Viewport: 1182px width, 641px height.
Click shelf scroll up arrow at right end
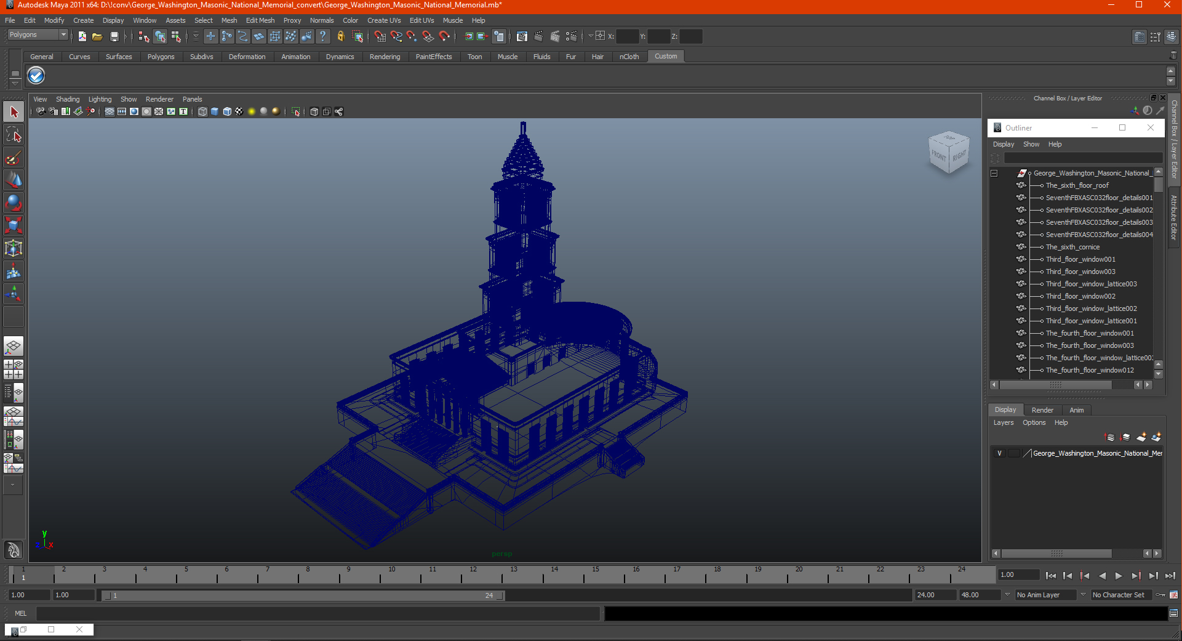(x=1171, y=71)
